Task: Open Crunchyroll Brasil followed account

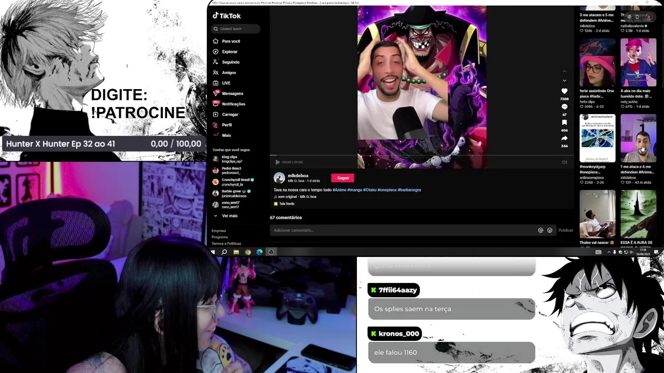Action: tap(233, 182)
